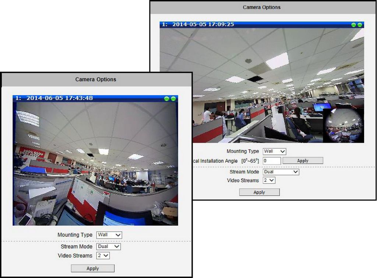This screenshot has width=377, height=278.
Task: Click first green status indicator in front window
Action: tap(167, 98)
